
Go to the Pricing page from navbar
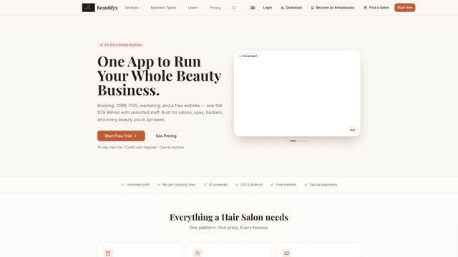(215, 8)
